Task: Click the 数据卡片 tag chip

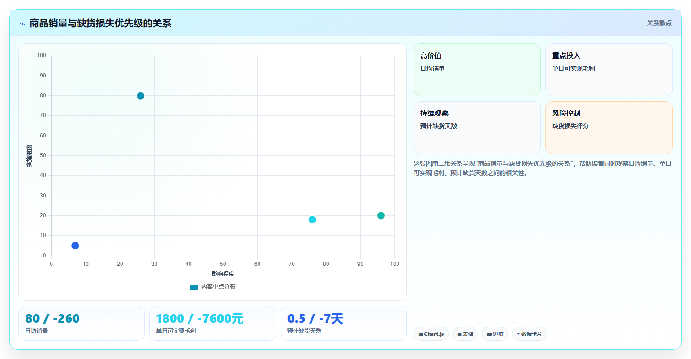Action: (529, 334)
